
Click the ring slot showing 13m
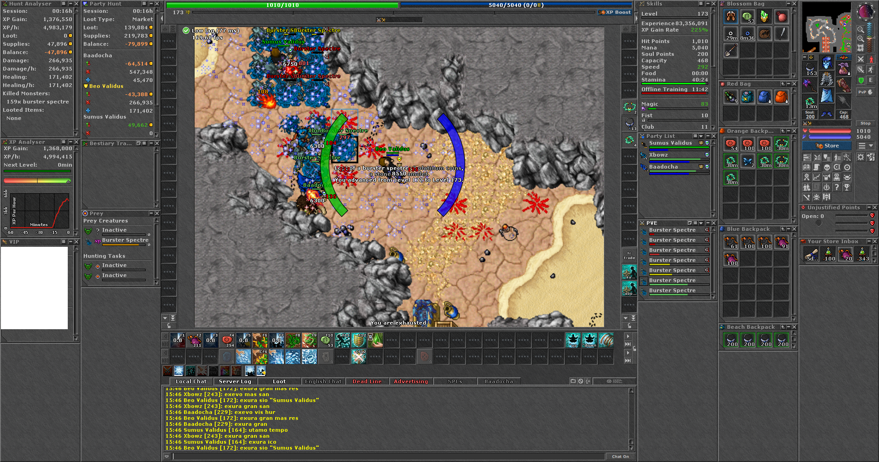coord(810,102)
